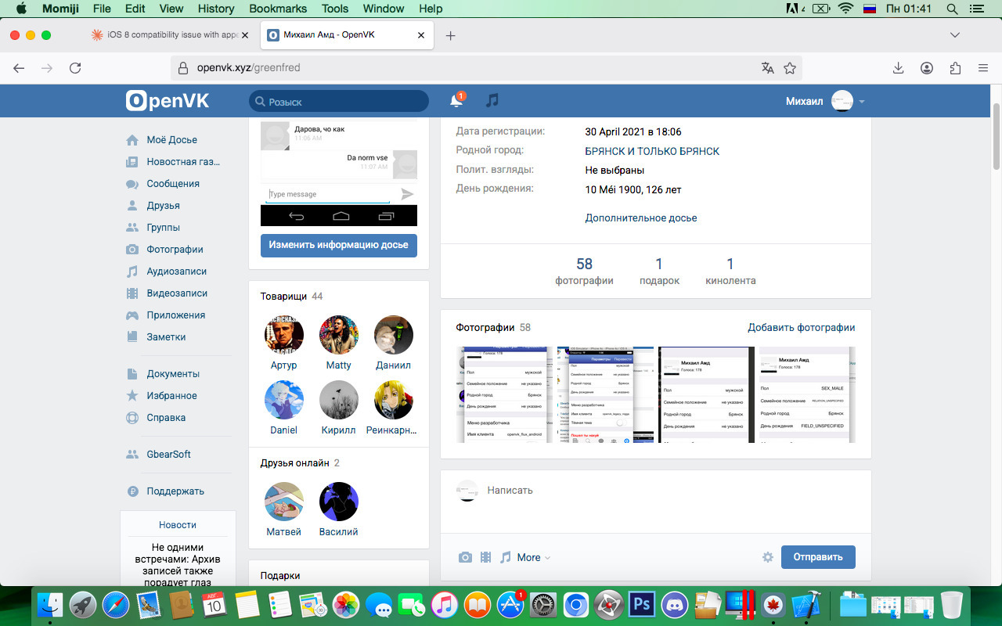Bookmark this page with the star icon
Screen dimensions: 1002x626
pos(790,68)
